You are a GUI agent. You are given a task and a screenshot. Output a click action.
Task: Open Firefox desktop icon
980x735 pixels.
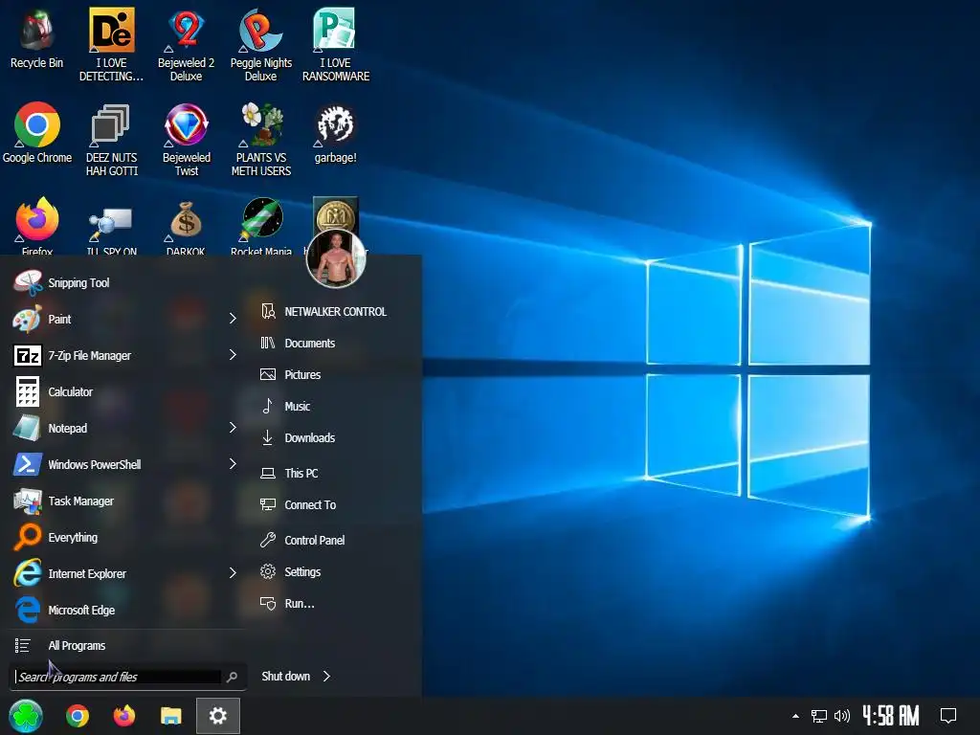click(37, 226)
